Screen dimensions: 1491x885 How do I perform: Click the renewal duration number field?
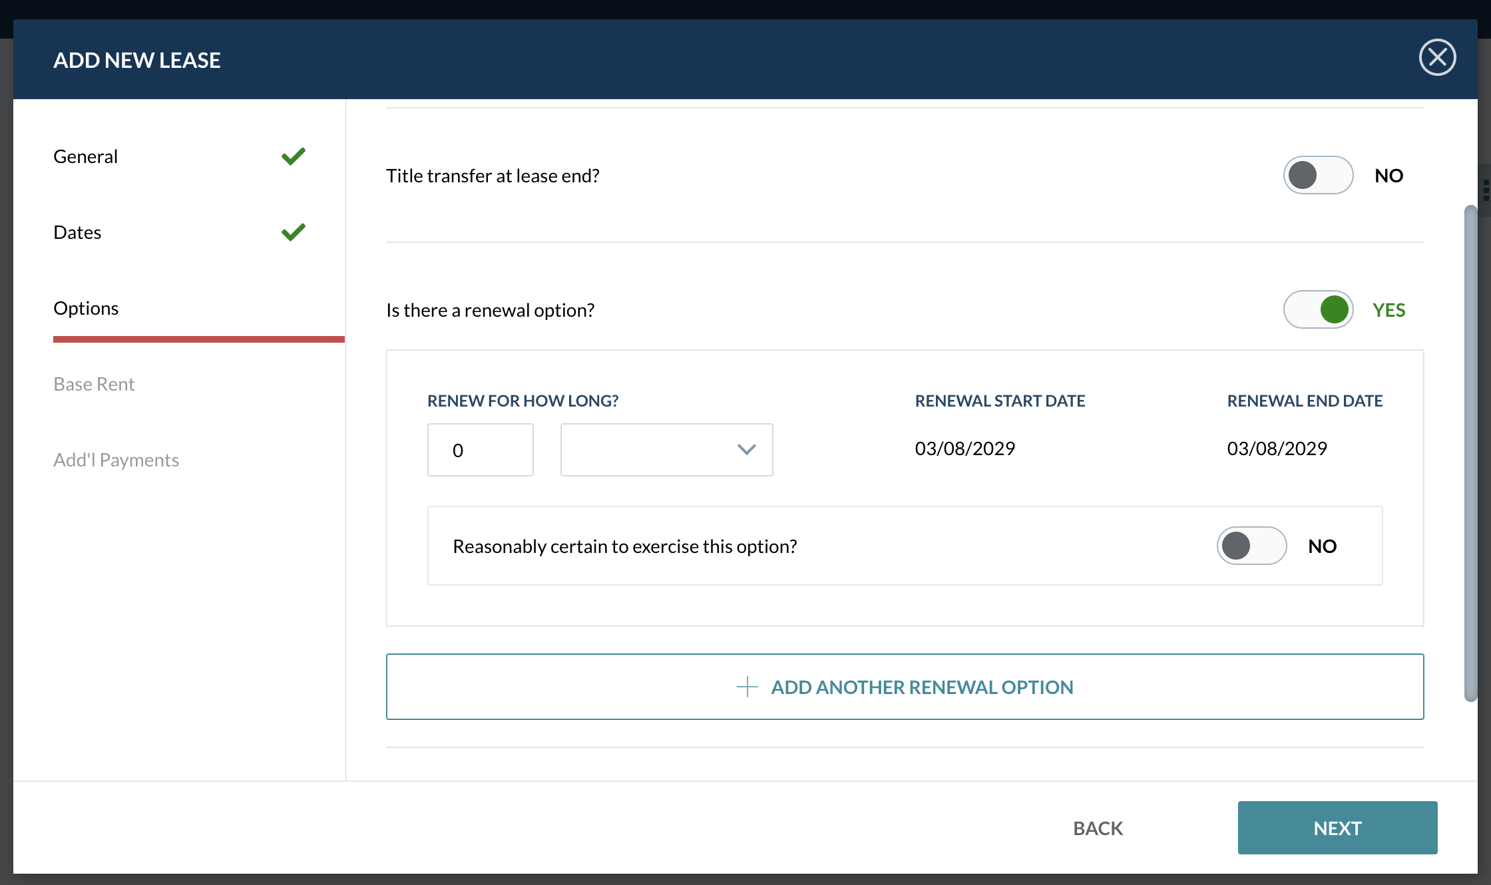point(480,450)
